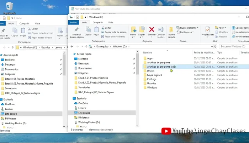Click the up arrow in background window

(x=13, y=47)
